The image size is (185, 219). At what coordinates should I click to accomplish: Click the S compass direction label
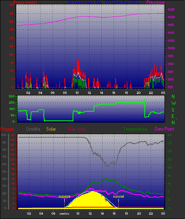click(173, 110)
